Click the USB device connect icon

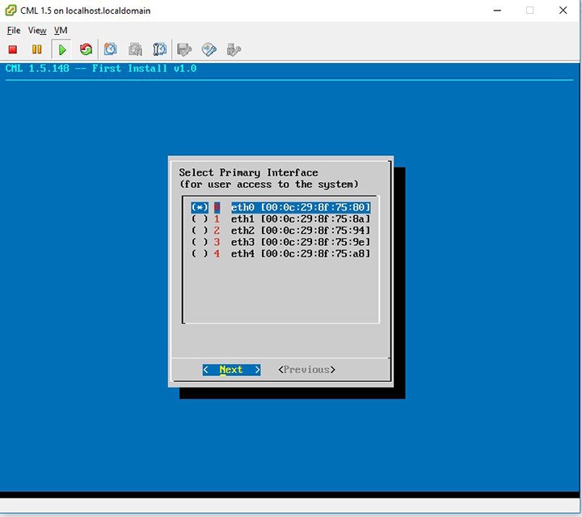tap(234, 49)
